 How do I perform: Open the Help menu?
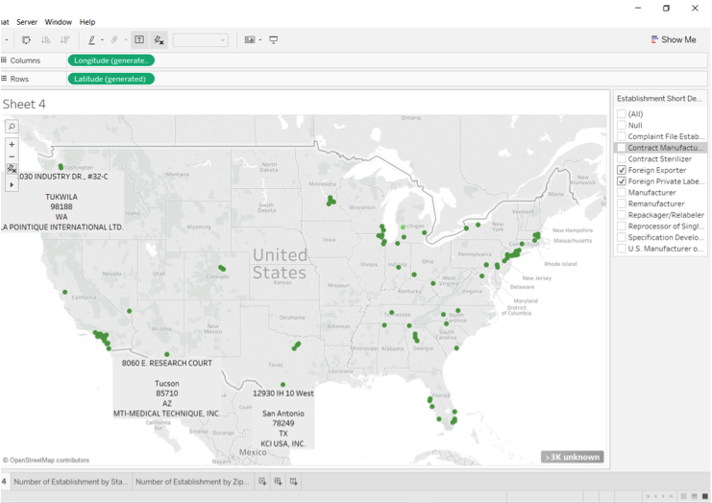[87, 22]
